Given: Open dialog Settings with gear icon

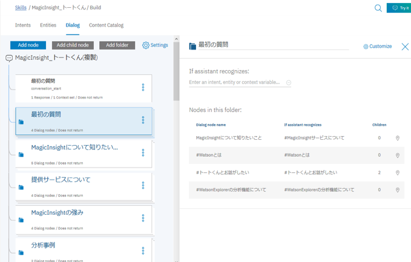Looking at the screenshot, I should pyautogui.click(x=155, y=45).
